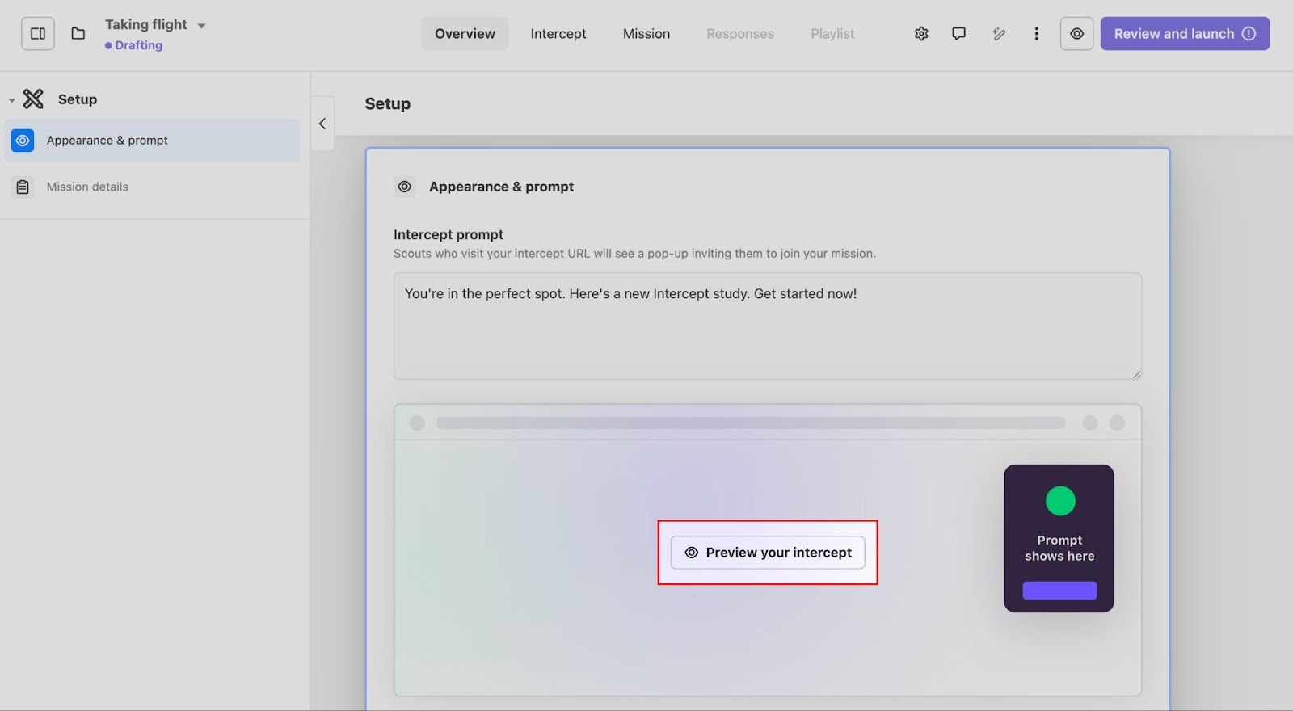Click the Setup crossed-tools icon
Screen dimensions: 1293x711
[x=33, y=99]
